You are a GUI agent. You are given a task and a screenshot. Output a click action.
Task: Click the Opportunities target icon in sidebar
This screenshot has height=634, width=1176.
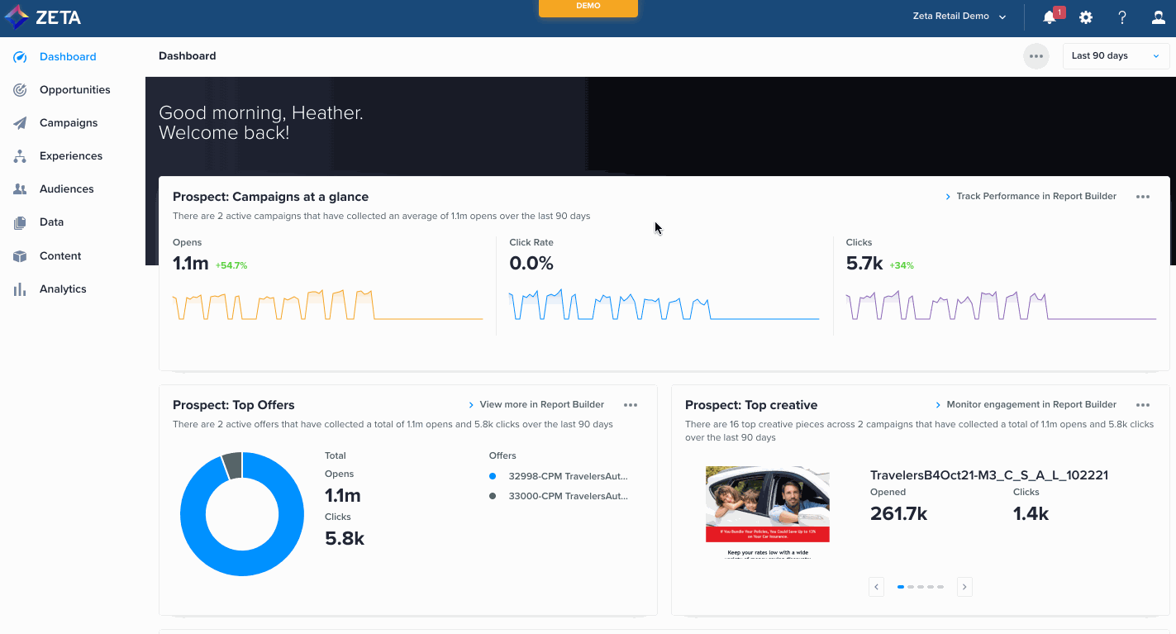(20, 90)
